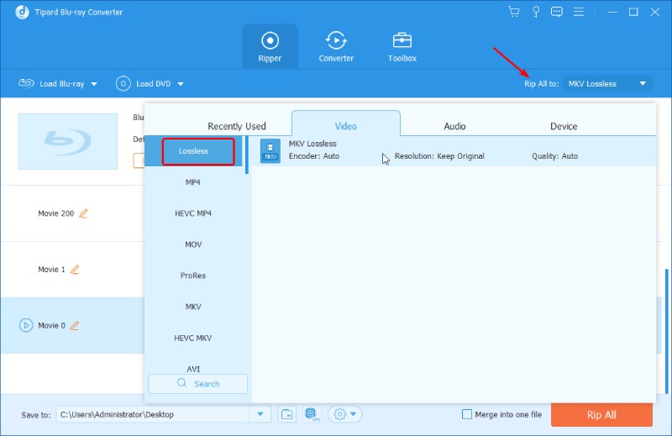Click the format category list scrollbar
Viewport: 672px width, 436px height.
point(247,155)
